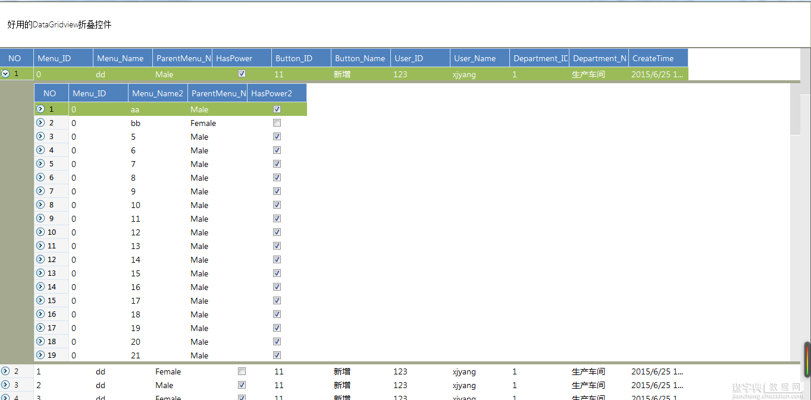The height and width of the screenshot is (400, 811).
Task: Toggle HasPower2 checkbox in nested row 16
Action: pos(277,314)
